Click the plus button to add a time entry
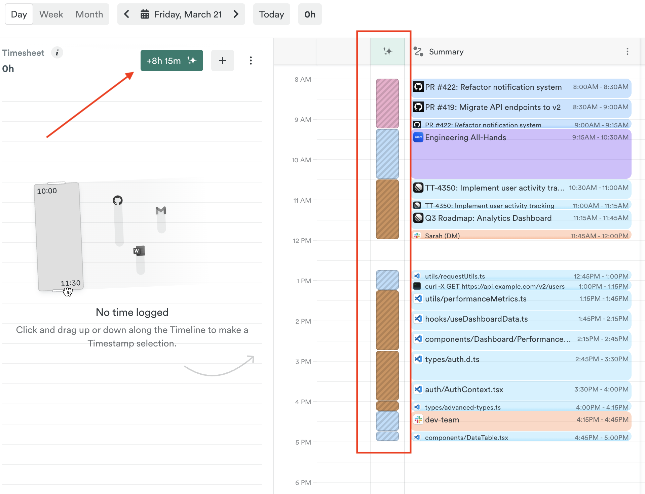 point(222,60)
